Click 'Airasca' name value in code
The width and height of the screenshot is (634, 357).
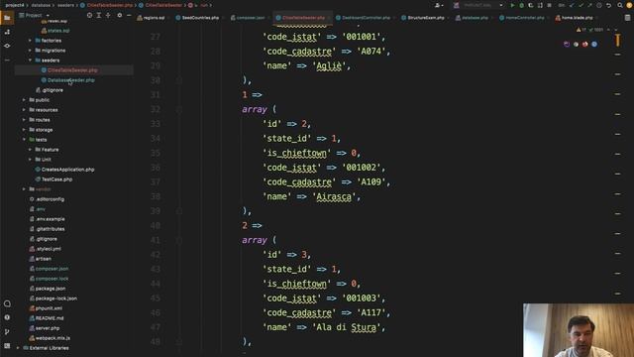tap(334, 196)
